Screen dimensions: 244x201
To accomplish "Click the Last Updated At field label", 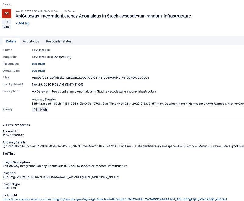I will click(13, 84).
